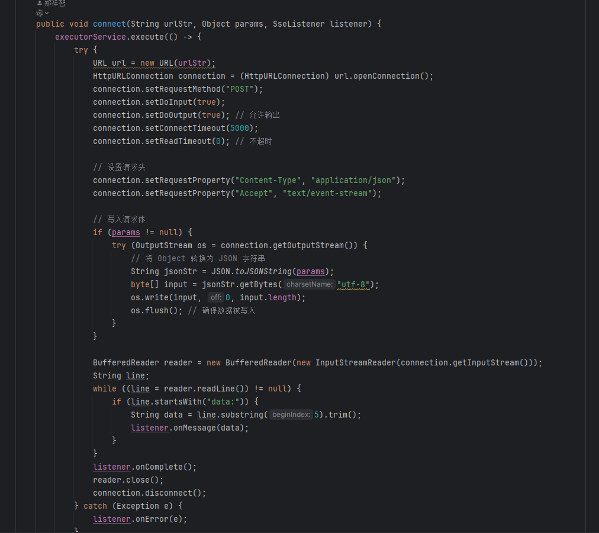Open the dropdown chevron beside the AI assistant icon
Image resolution: width=599 pixels, height=533 pixels.
(47, 13)
